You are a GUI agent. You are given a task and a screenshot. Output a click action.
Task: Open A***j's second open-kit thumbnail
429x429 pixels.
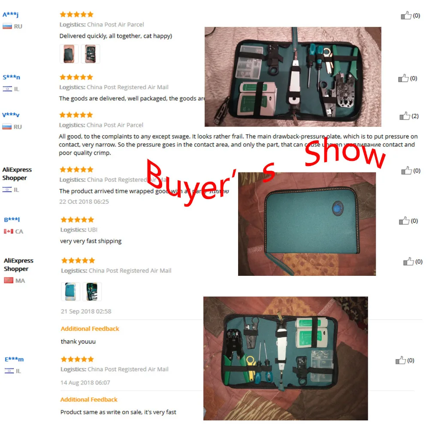click(x=90, y=54)
